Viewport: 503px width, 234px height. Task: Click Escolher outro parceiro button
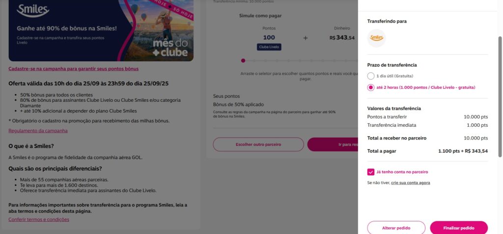coord(258,144)
